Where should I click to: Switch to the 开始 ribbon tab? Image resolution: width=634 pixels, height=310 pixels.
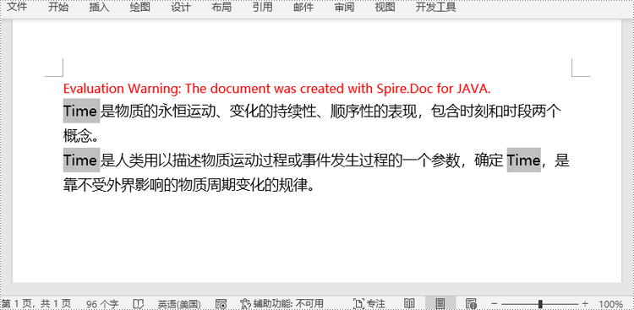click(x=58, y=7)
